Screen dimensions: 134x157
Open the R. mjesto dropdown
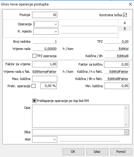click(x=56, y=32)
